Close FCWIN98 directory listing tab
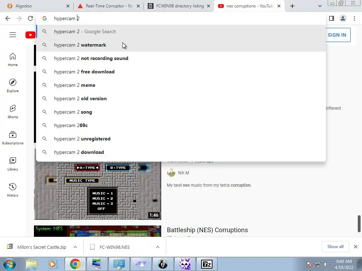 [209, 6]
